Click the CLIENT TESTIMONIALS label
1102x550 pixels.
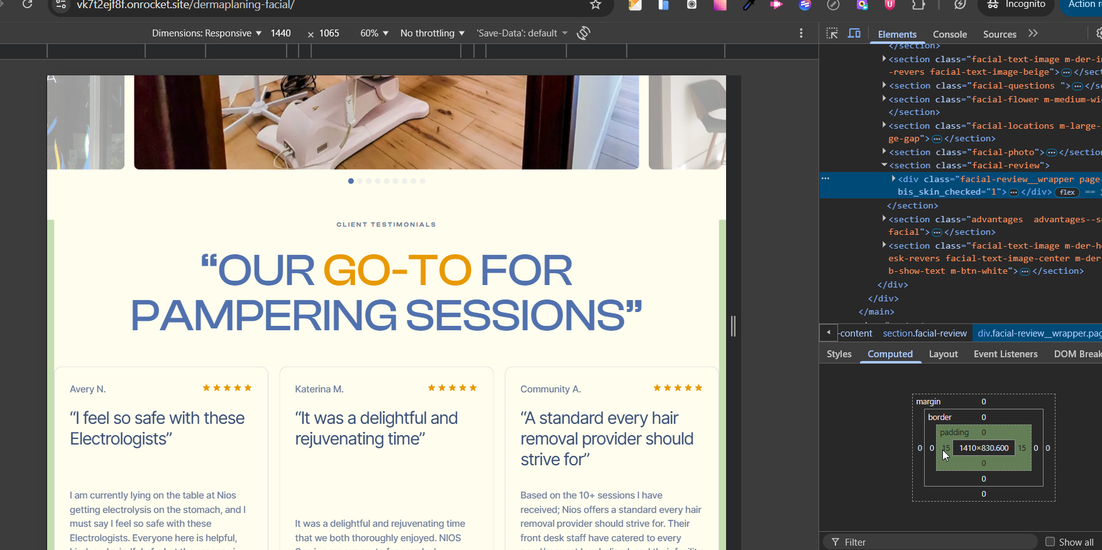pos(386,224)
